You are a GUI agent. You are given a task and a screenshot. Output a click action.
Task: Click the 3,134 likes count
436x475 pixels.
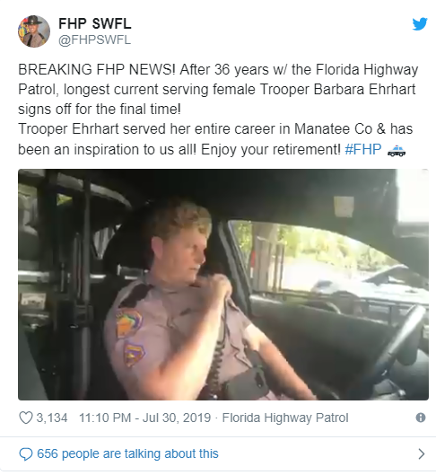pos(52,418)
